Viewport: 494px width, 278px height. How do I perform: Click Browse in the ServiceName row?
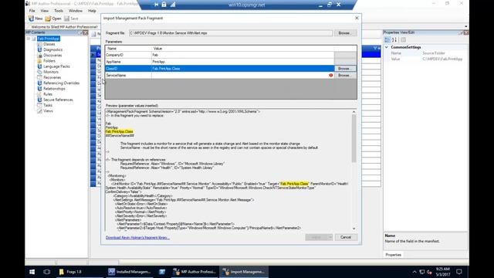pyautogui.click(x=345, y=76)
